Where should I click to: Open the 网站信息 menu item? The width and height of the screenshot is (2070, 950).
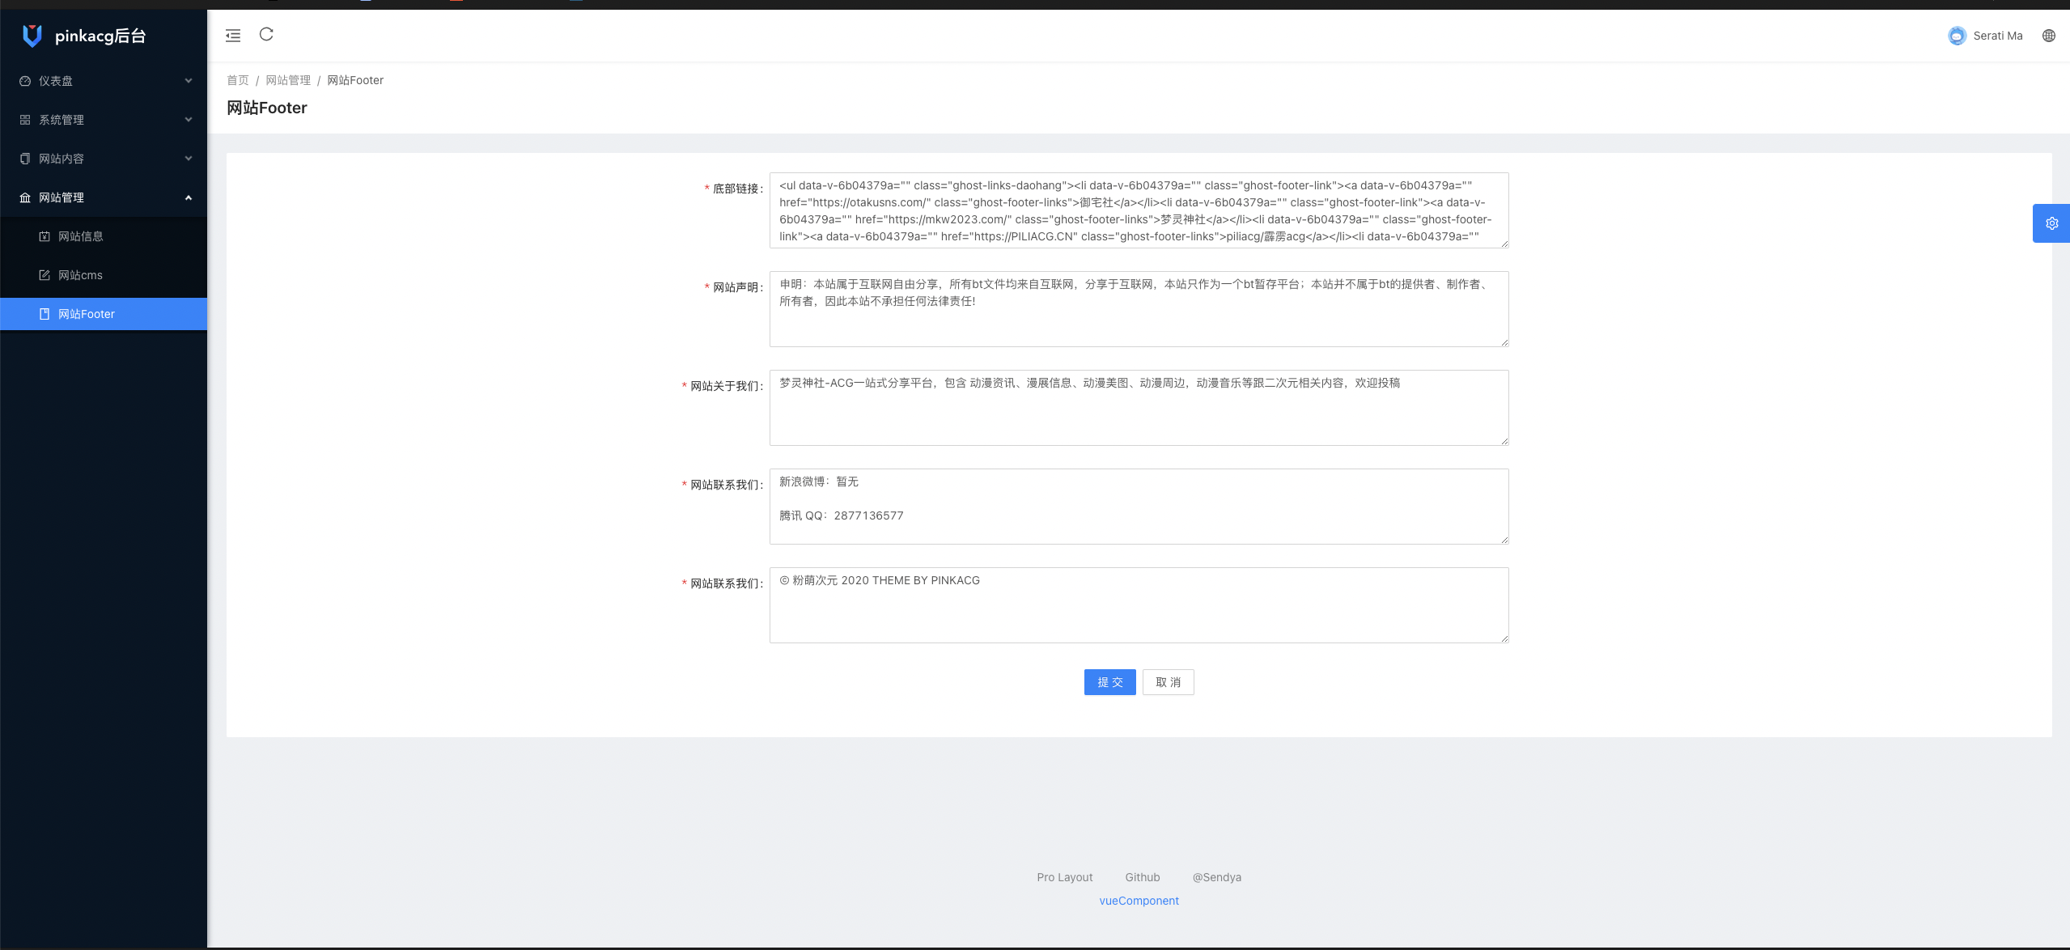tap(81, 236)
